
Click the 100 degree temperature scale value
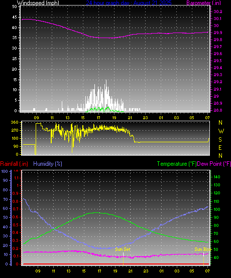point(217,209)
